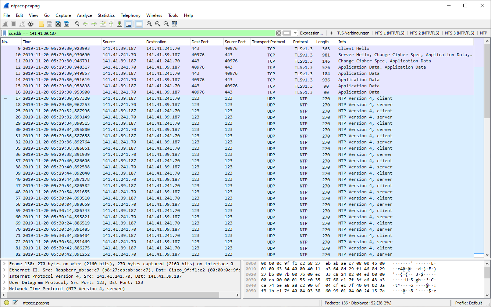Select packet 82 NTP server row
This screenshot has height=307, width=491.
(x=237, y=254)
